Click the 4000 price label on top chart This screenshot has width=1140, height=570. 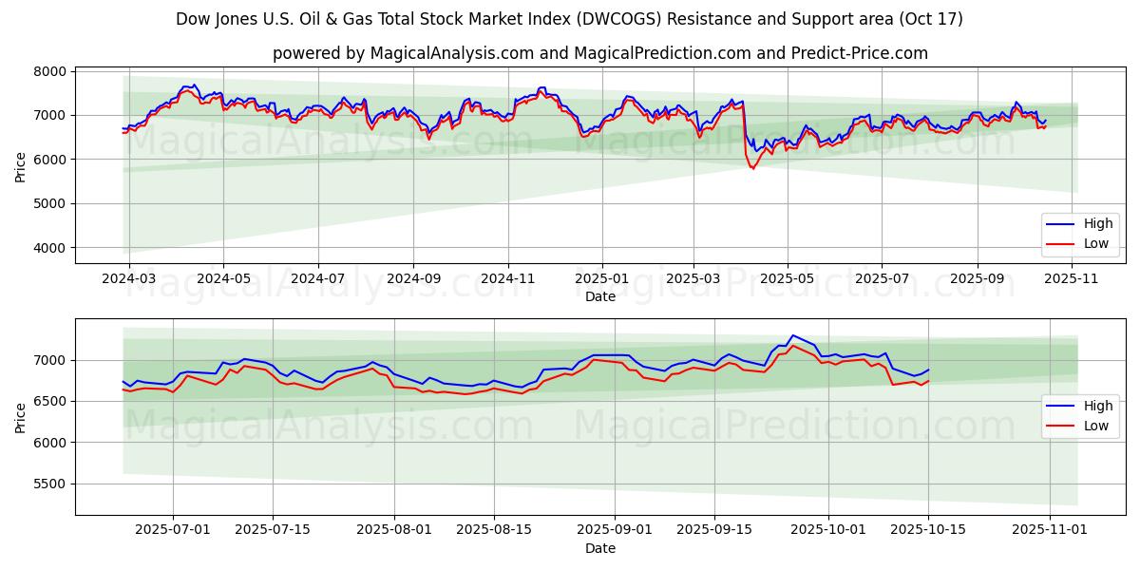(x=50, y=248)
